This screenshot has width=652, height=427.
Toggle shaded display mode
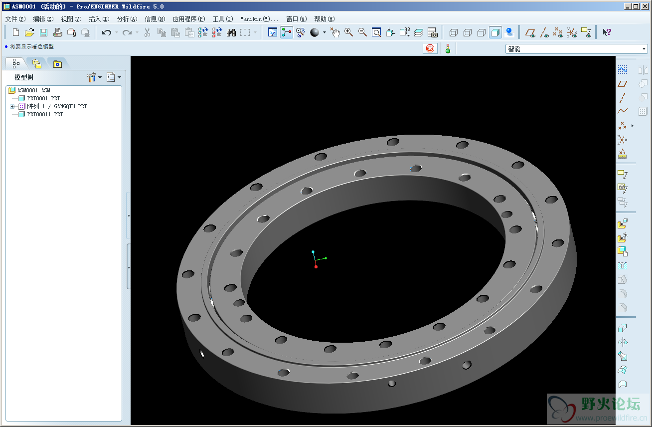point(495,32)
